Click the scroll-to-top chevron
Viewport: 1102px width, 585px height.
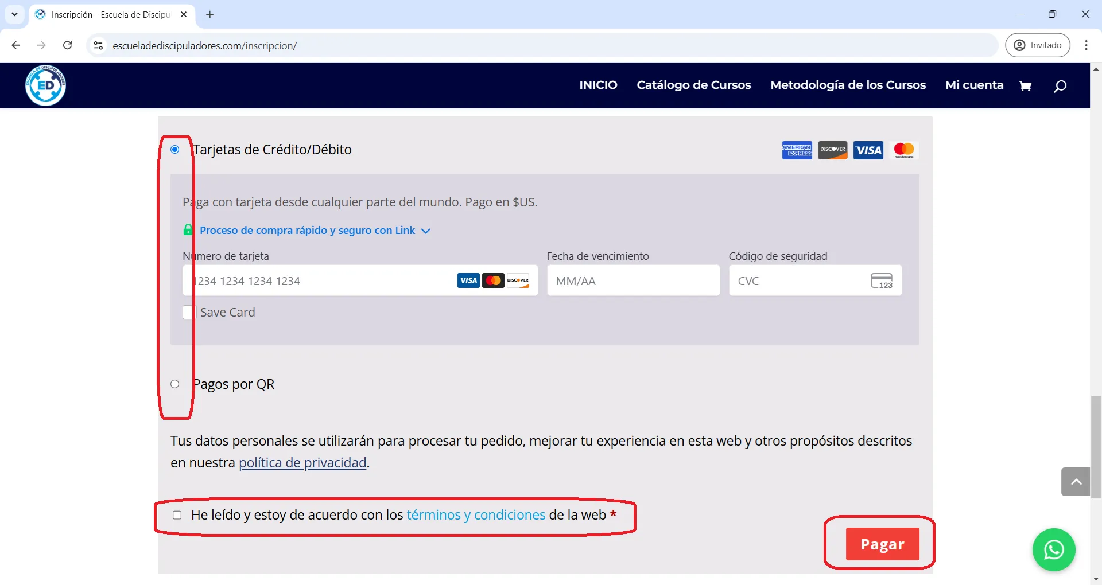point(1075,482)
